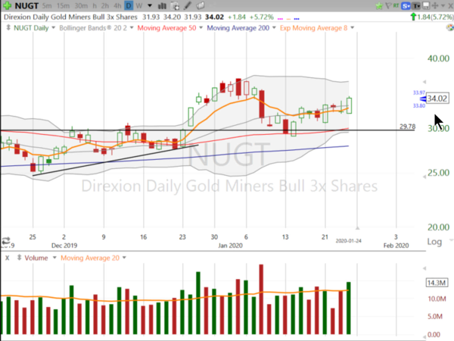The image size is (454, 341).
Task: Click the flag icon
Action: (x=389, y=5)
